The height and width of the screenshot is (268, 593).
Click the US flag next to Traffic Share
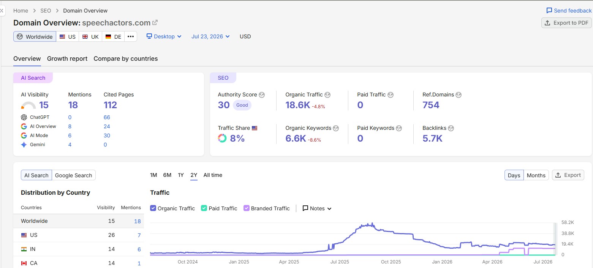[255, 128]
